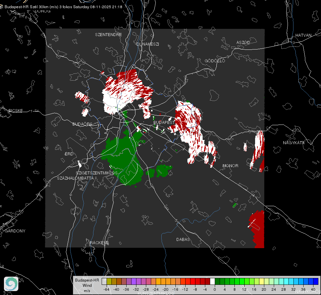Click the -12 legend value
The height and width of the screenshot is (295, 321).
pos(185,289)
